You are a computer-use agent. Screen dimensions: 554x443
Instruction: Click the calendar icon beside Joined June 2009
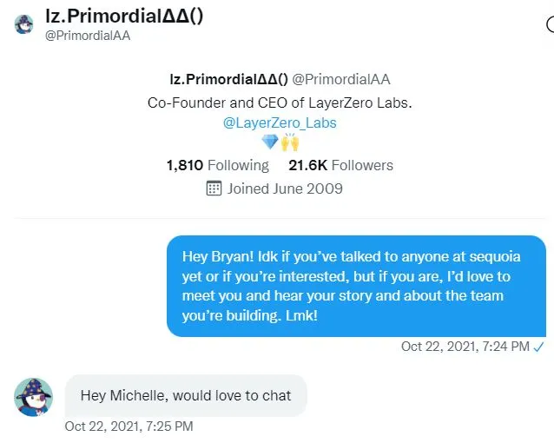(x=214, y=188)
